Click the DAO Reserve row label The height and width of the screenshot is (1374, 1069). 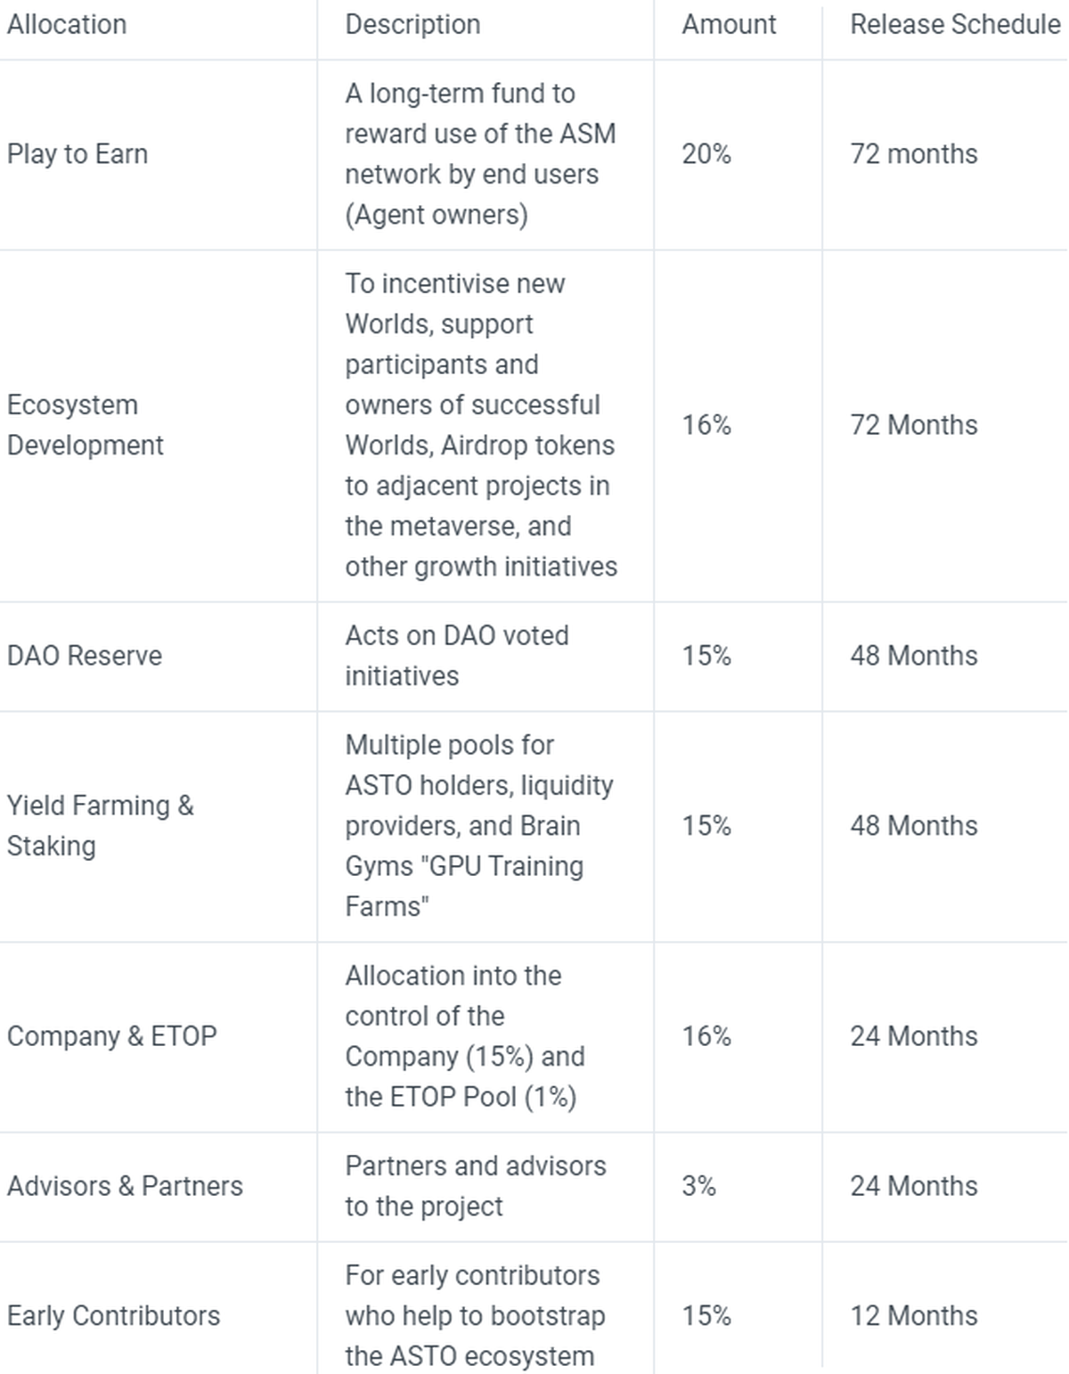(x=85, y=656)
